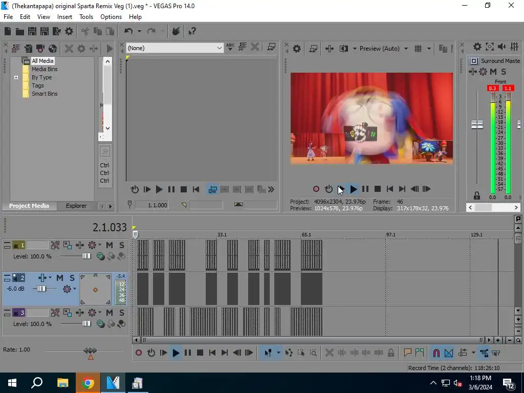Mute video track 3

[110, 313]
